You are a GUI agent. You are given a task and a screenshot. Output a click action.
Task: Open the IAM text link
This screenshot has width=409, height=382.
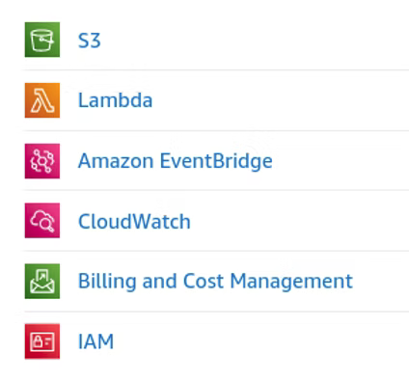95,341
